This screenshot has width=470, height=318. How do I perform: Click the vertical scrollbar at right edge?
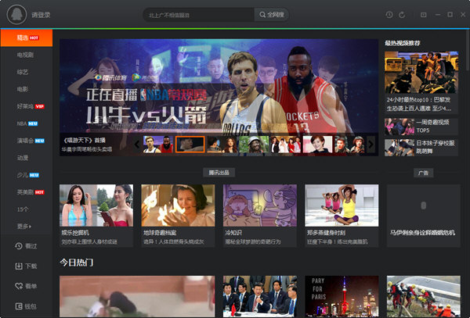[x=467, y=51]
